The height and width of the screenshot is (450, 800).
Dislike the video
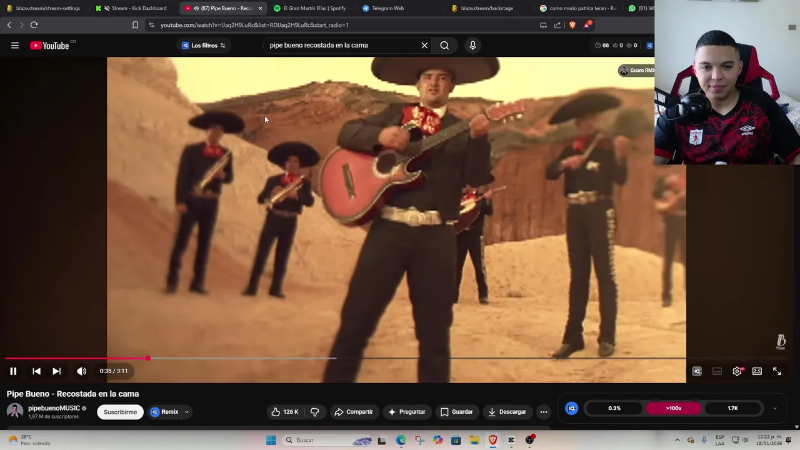coord(315,412)
